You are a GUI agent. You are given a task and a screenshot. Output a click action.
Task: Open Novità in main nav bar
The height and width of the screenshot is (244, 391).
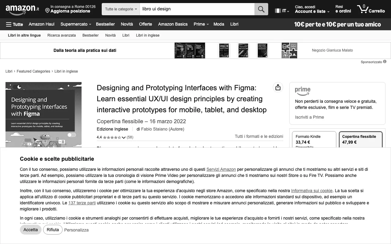point(127,24)
